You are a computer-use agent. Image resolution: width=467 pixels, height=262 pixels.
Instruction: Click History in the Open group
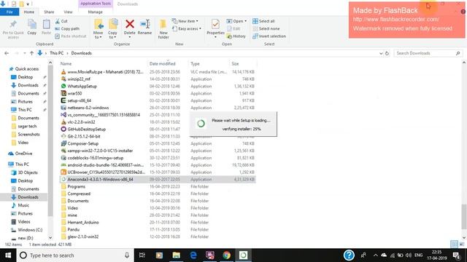tap(236, 36)
